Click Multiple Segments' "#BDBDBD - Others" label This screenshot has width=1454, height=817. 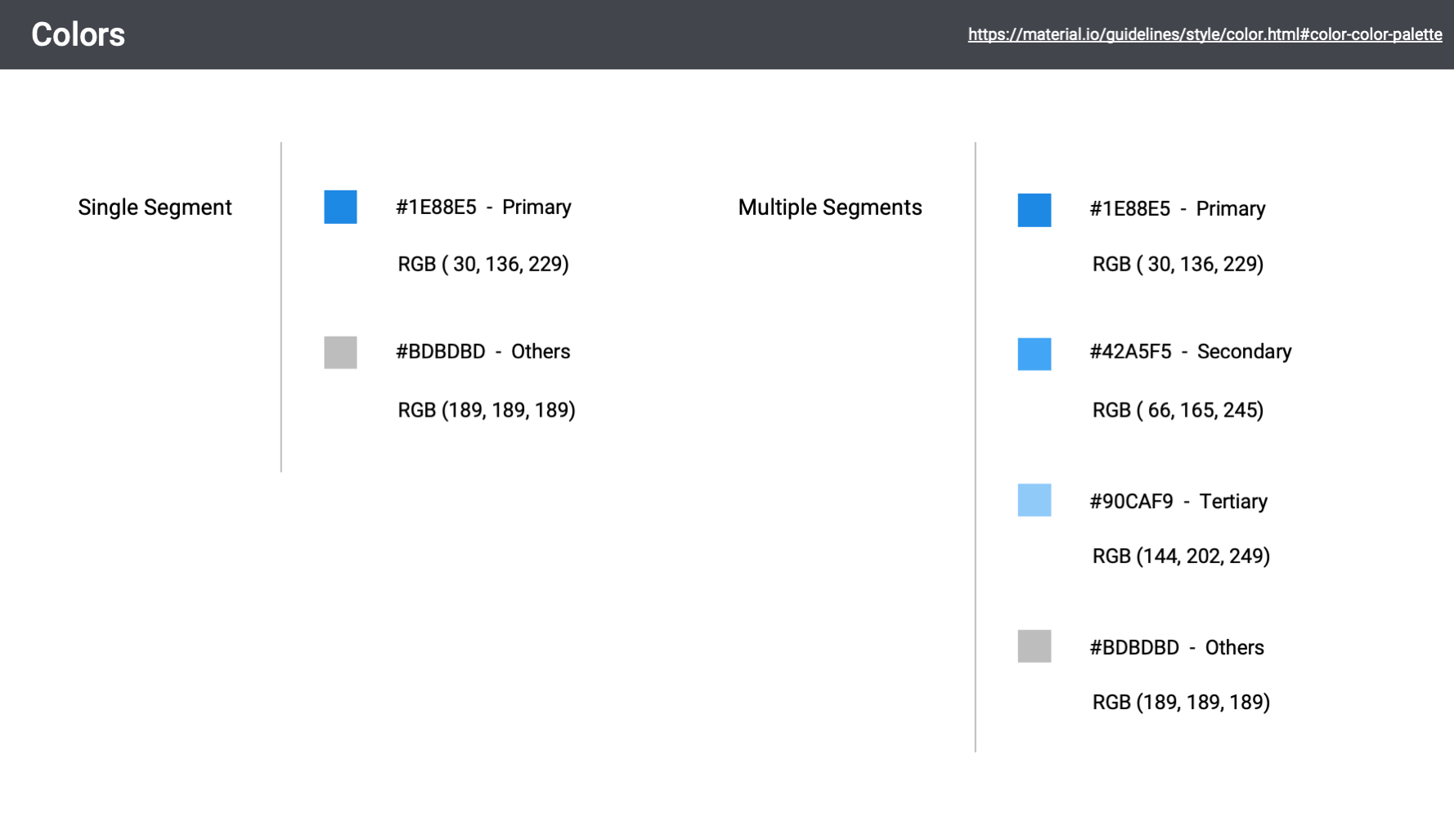pyautogui.click(x=1176, y=648)
